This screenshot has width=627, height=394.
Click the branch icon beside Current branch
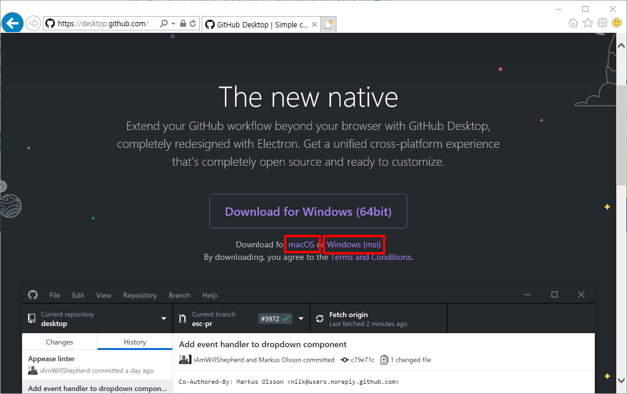pos(183,318)
